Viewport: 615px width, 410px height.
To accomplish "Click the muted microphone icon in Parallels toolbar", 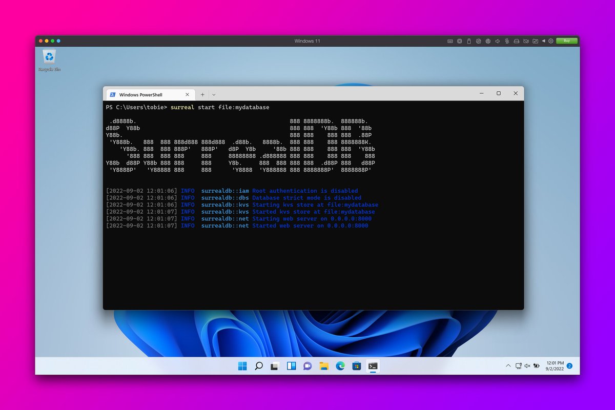I will pyautogui.click(x=507, y=41).
